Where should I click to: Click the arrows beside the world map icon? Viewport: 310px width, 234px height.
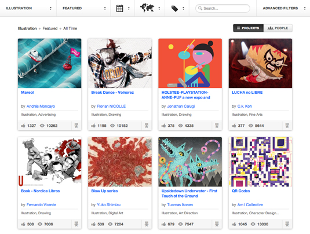159,8
